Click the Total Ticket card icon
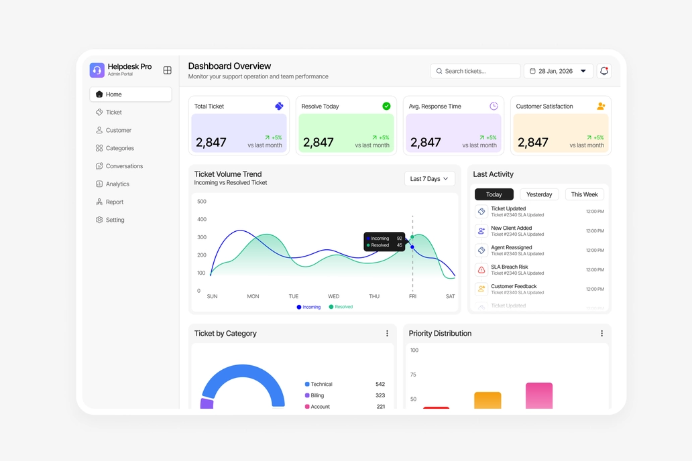The height and width of the screenshot is (461, 692). (279, 106)
